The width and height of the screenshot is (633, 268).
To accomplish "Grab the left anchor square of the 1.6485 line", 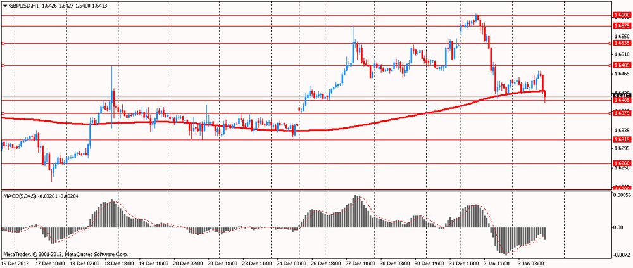I will point(3,65).
